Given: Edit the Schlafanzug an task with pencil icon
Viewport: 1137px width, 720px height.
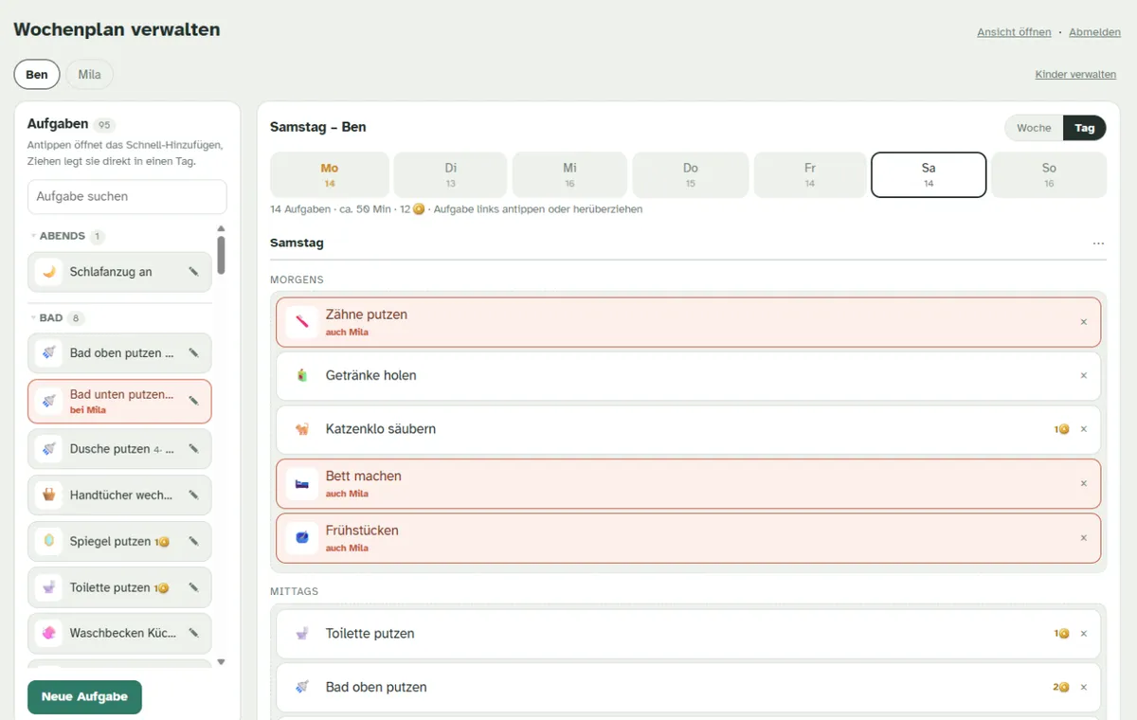Looking at the screenshot, I should coord(193,272).
